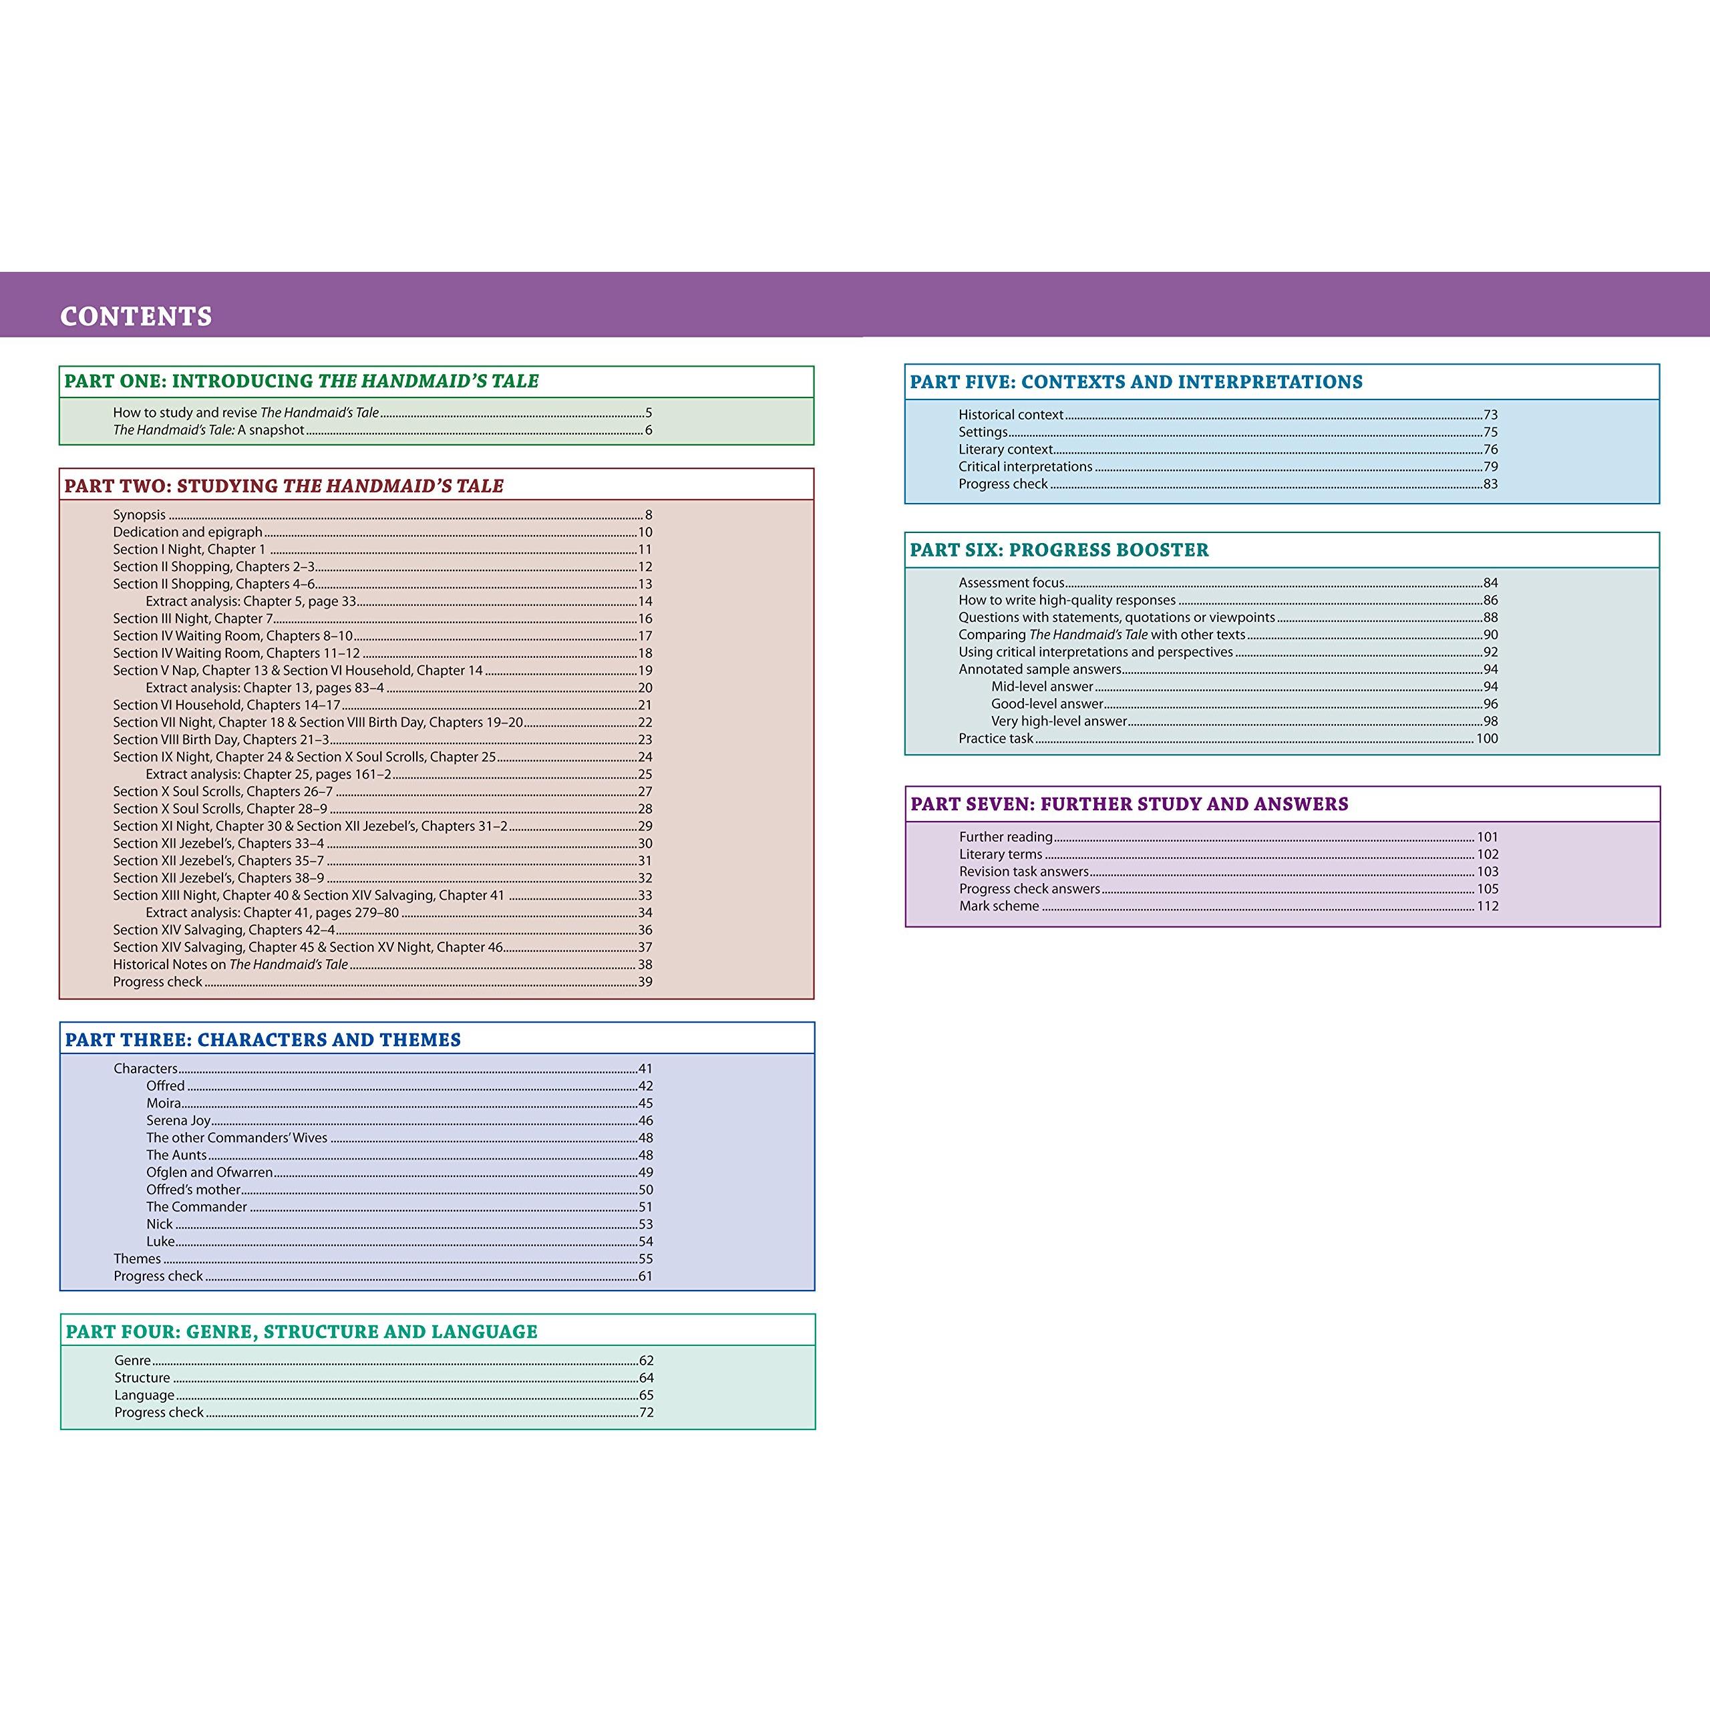Click "Section XIV Salvaging, Chapters 42–4" line

[382, 929]
